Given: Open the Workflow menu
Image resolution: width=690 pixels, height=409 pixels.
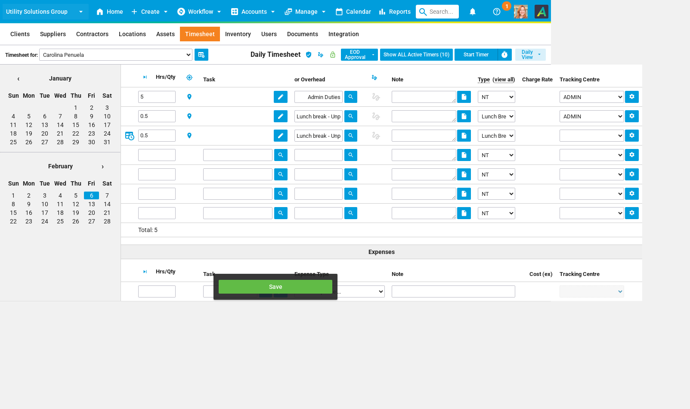Looking at the screenshot, I should point(199,12).
